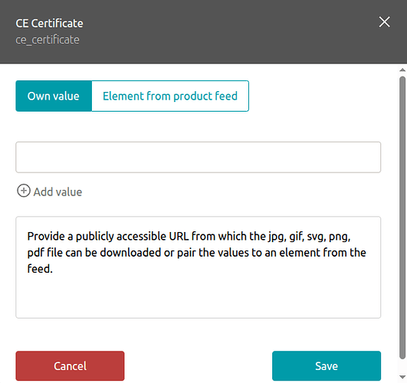Click the publicly accessible URL help text
Viewport: 407px width, 383px height.
pos(197,253)
